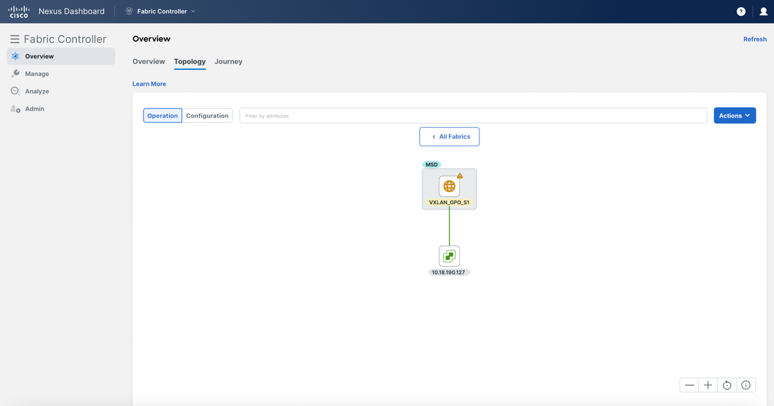The width and height of the screenshot is (774, 406).
Task: Zoom in with the plus button
Action: (x=708, y=385)
